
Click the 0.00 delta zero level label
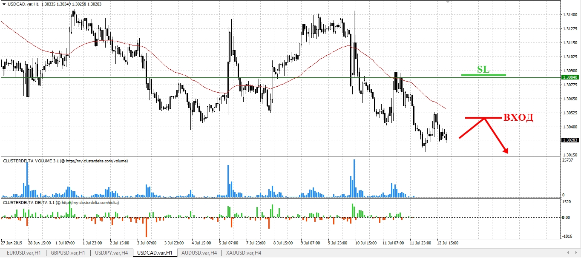coord(567,217)
